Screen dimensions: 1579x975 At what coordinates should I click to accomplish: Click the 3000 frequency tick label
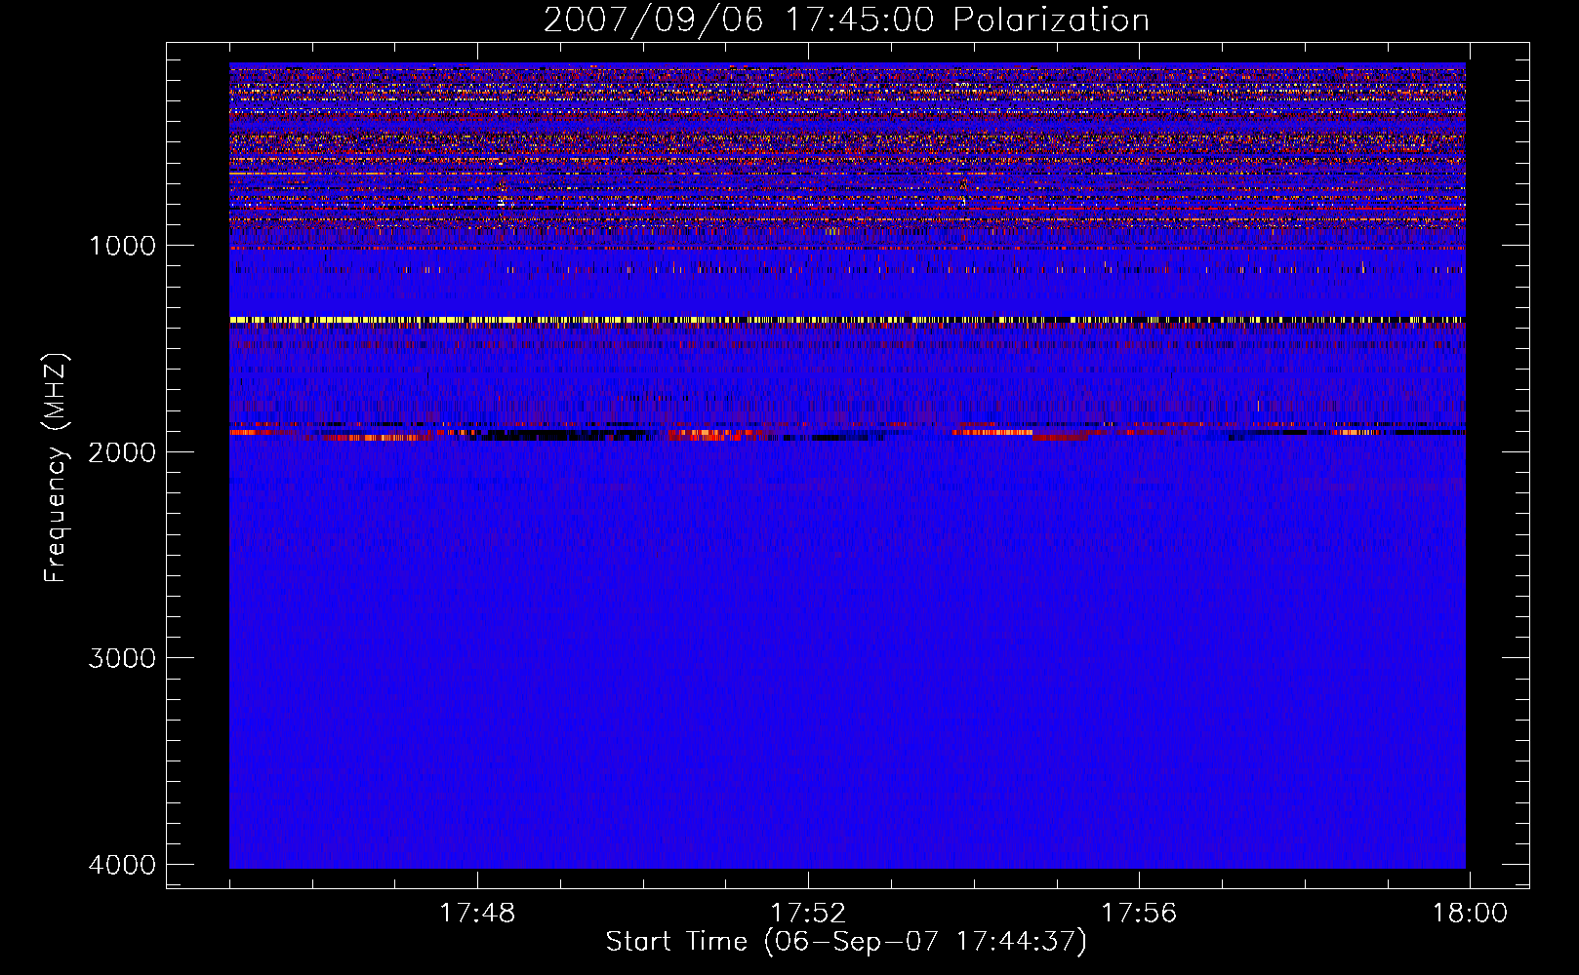coord(122,658)
